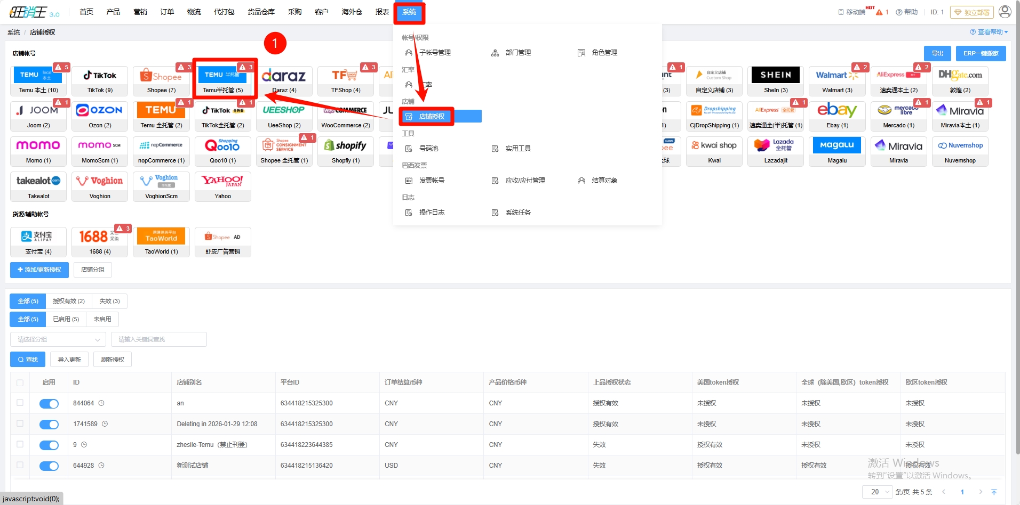The image size is (1020, 505).
Task: Tick the checkbox for row ID 1741589
Action: pos(20,423)
